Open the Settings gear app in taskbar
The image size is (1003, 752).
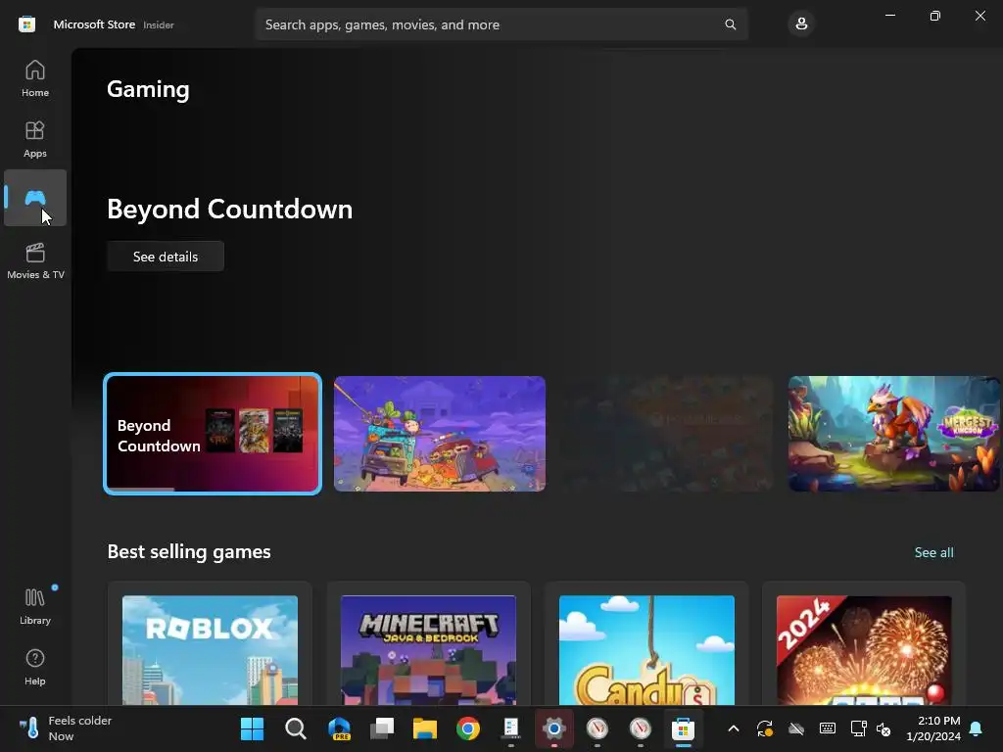pos(554,728)
